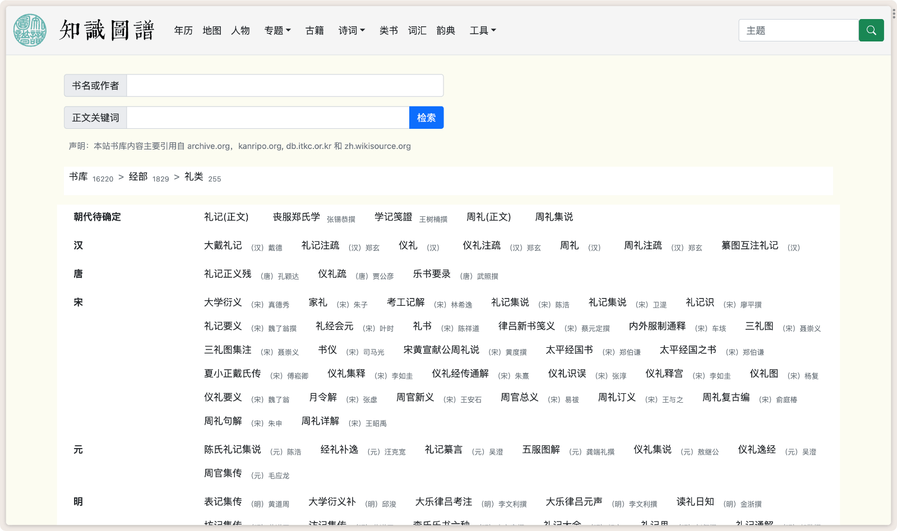Expand the 专题 dropdown menu
Viewport: 897px width, 531px height.
pos(277,31)
